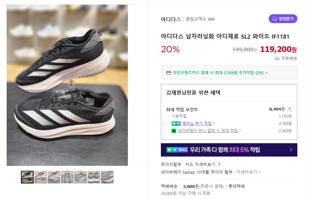Screen dimensions: 317x199
Task: Open 자세히보기 next to taptap 무이자 할부
Action: (248, 172)
